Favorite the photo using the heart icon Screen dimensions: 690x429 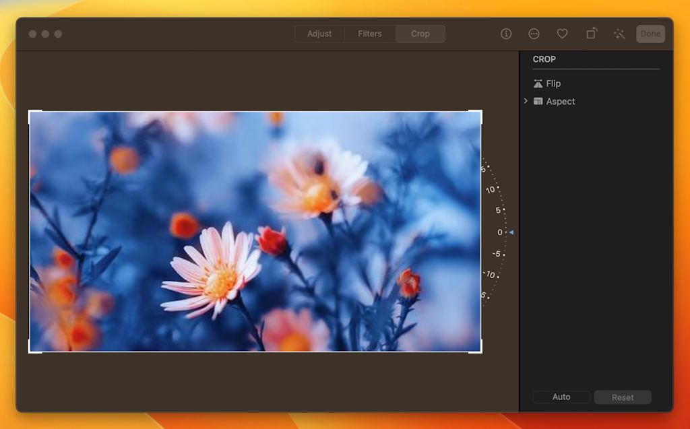click(562, 34)
